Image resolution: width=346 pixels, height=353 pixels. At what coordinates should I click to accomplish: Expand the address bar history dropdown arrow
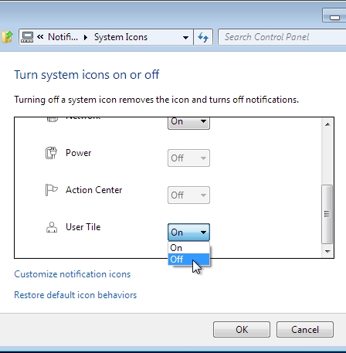(x=185, y=38)
